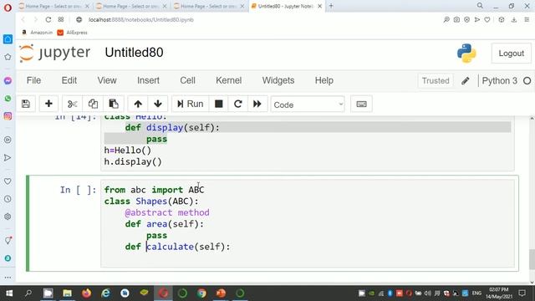535x301 pixels.
Task: Open Chrome from the taskbar
Action: tap(201, 293)
